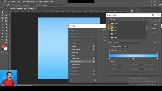Open the search magnifier in options bar
Image resolution: width=162 pixels, height=91 pixels.
[x=151, y=5]
